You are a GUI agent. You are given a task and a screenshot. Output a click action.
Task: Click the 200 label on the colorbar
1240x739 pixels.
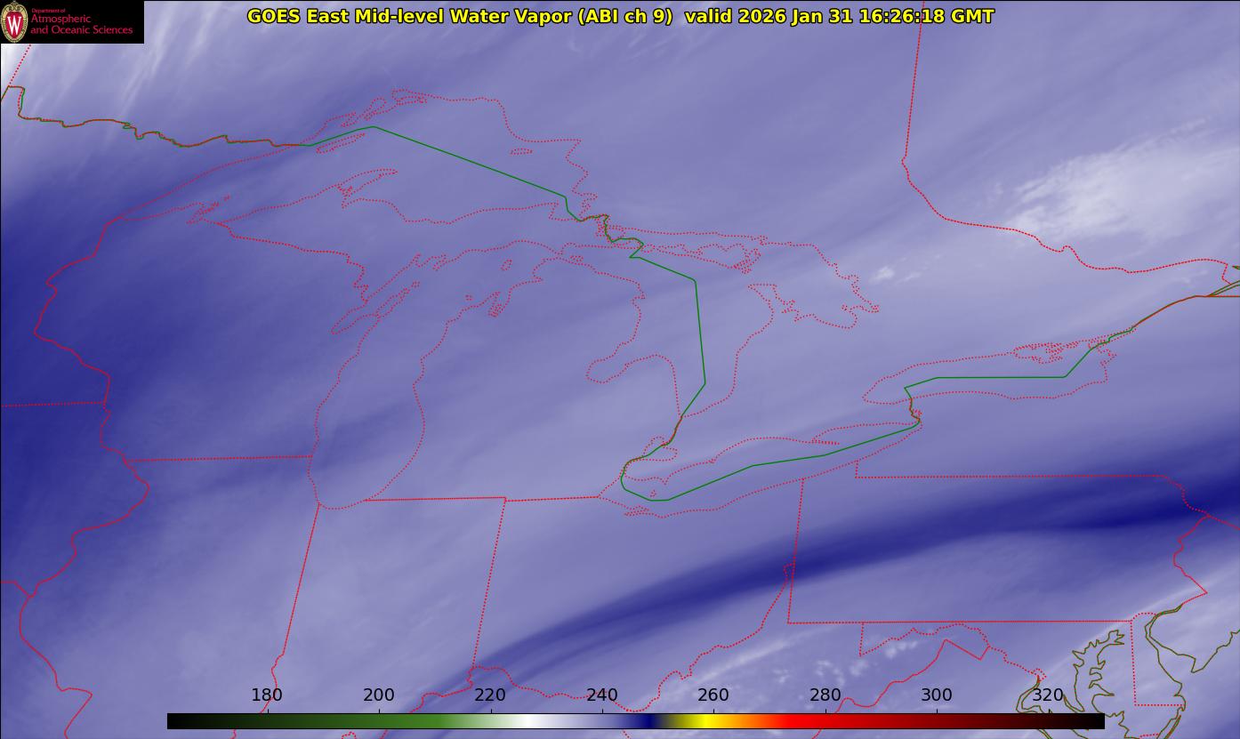379,695
